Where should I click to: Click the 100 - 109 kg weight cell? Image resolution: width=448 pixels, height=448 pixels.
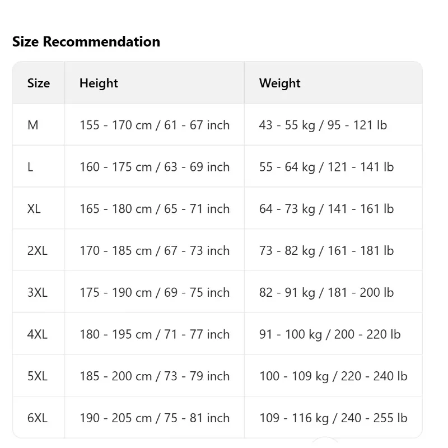333,376
